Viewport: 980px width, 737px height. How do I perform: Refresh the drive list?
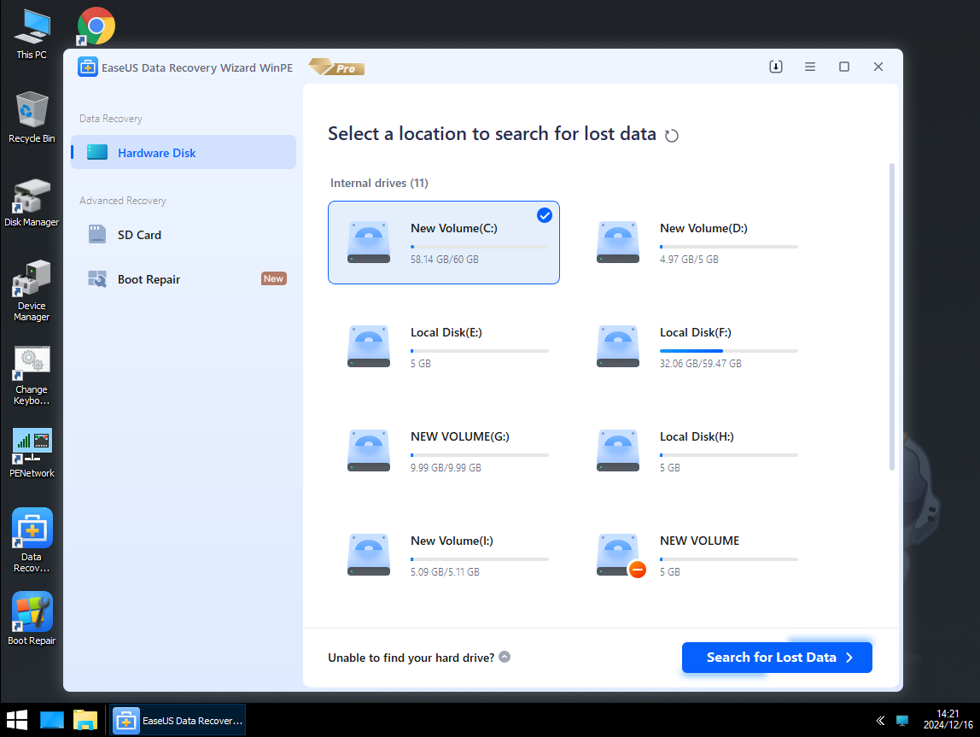click(672, 136)
